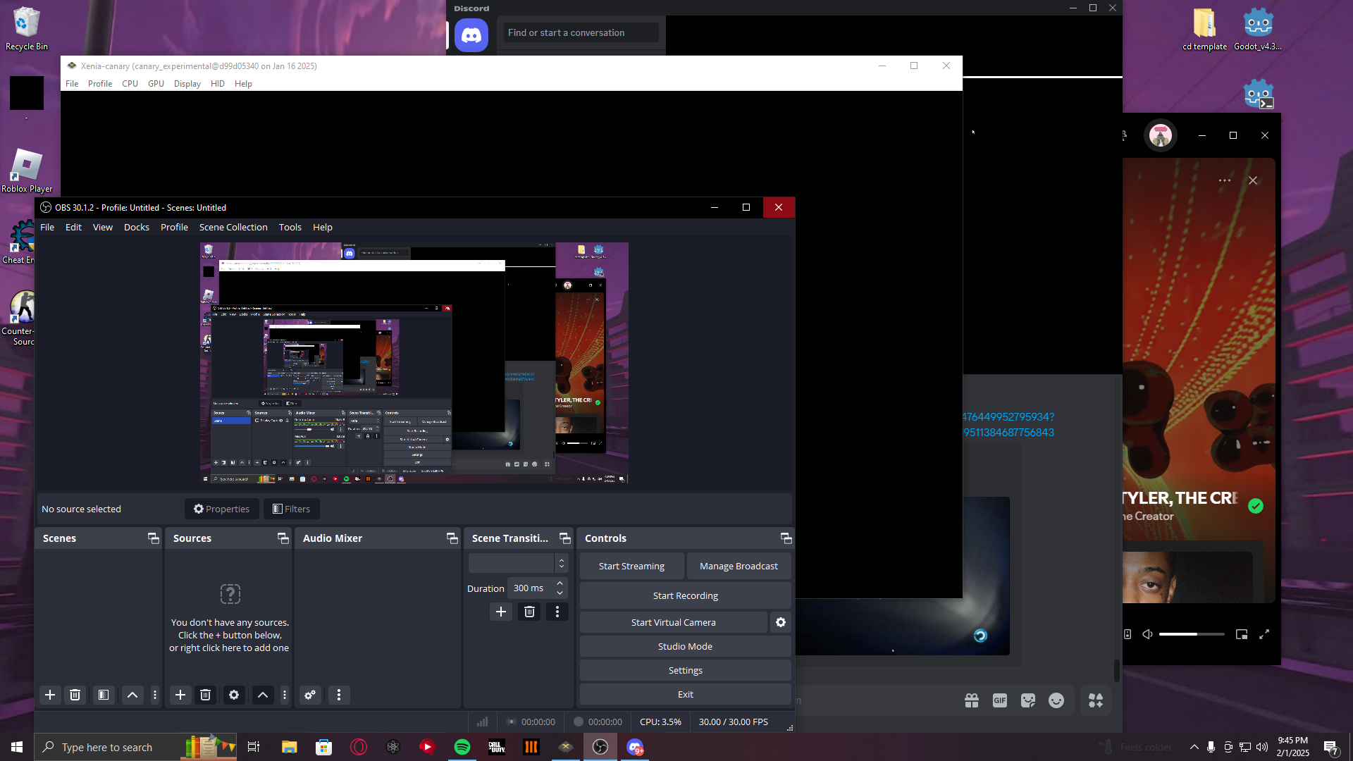1353x761 pixels.
Task: Click the add scene plus icon
Action: point(50,695)
